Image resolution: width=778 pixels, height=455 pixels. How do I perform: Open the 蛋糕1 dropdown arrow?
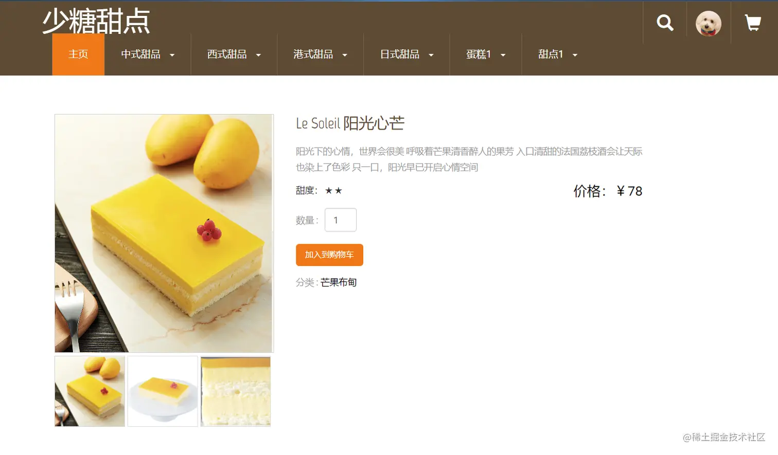(503, 55)
